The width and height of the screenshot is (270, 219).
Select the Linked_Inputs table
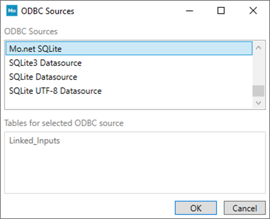pyautogui.click(x=34, y=141)
